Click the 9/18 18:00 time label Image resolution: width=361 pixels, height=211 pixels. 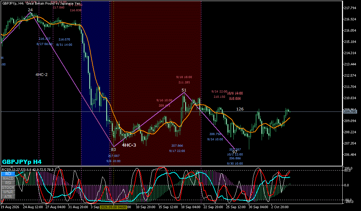184,77
